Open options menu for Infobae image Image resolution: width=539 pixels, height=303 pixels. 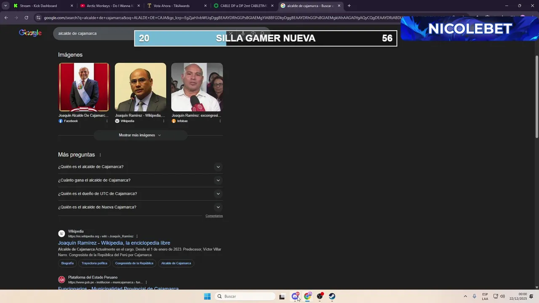(x=220, y=121)
